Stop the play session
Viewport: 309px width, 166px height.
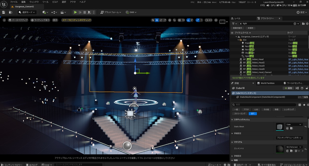coord(85,12)
